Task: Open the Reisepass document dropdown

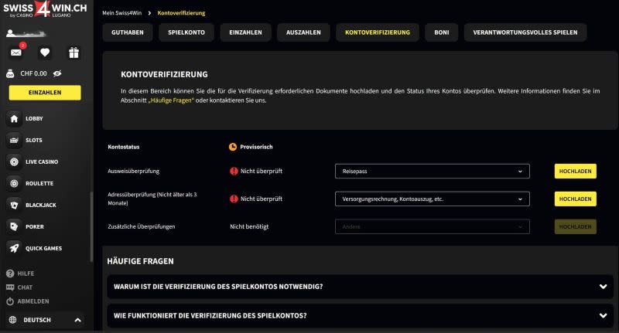Action: tap(433, 171)
